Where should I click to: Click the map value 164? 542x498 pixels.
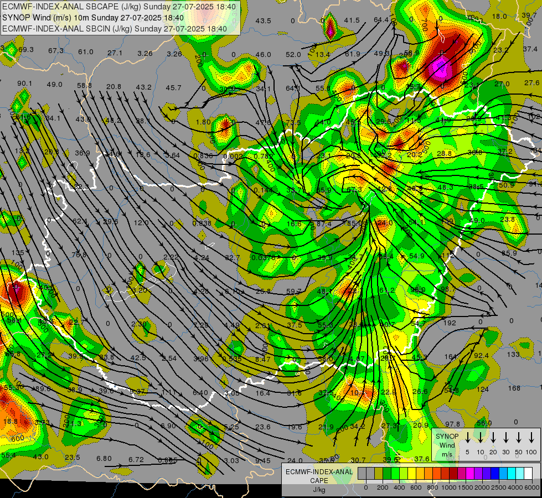coord(451,357)
